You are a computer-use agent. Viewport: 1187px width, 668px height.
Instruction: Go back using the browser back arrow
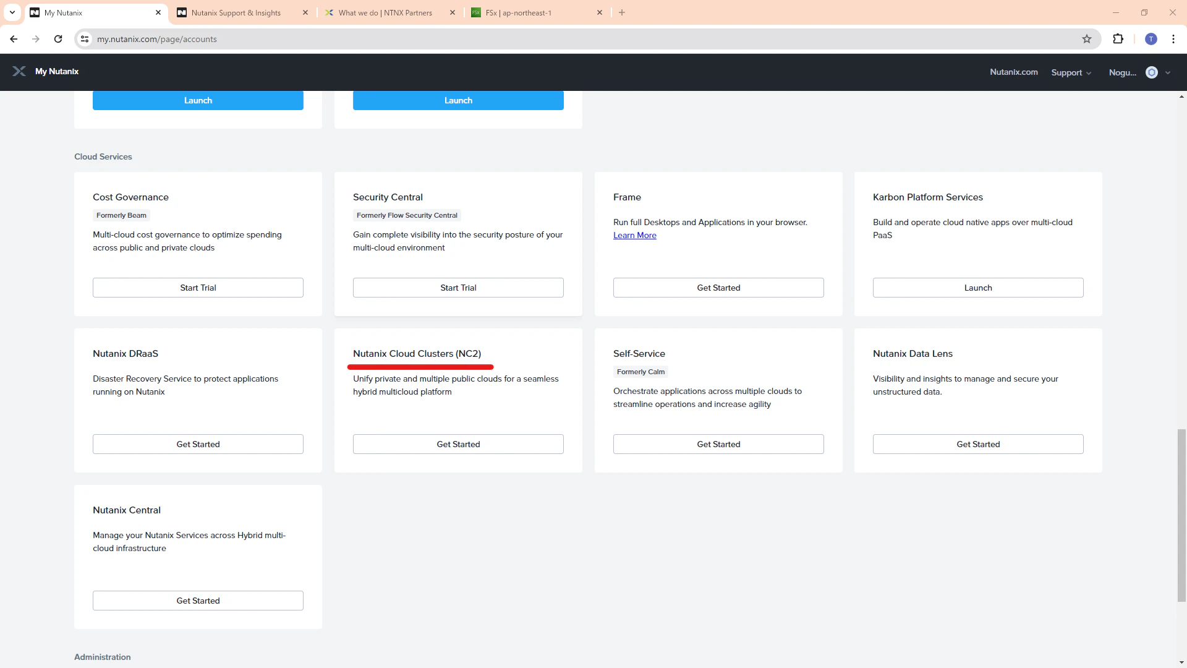[14, 39]
